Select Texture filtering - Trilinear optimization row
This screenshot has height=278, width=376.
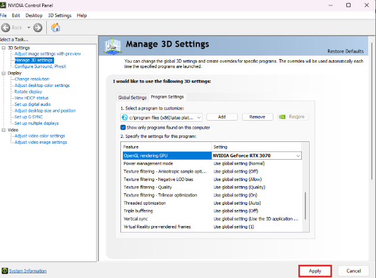point(212,195)
